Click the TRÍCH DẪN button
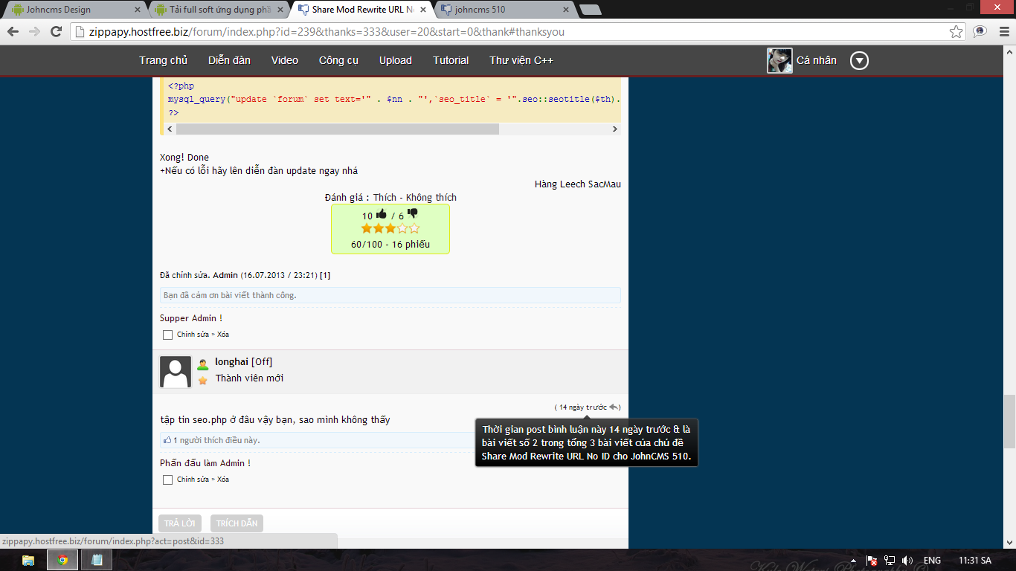The image size is (1016, 571). coord(237,523)
